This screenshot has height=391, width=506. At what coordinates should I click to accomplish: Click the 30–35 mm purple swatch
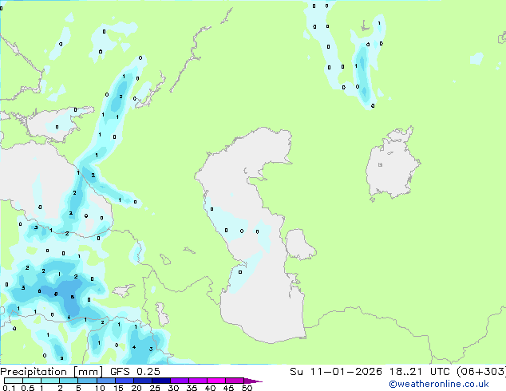[179, 381]
